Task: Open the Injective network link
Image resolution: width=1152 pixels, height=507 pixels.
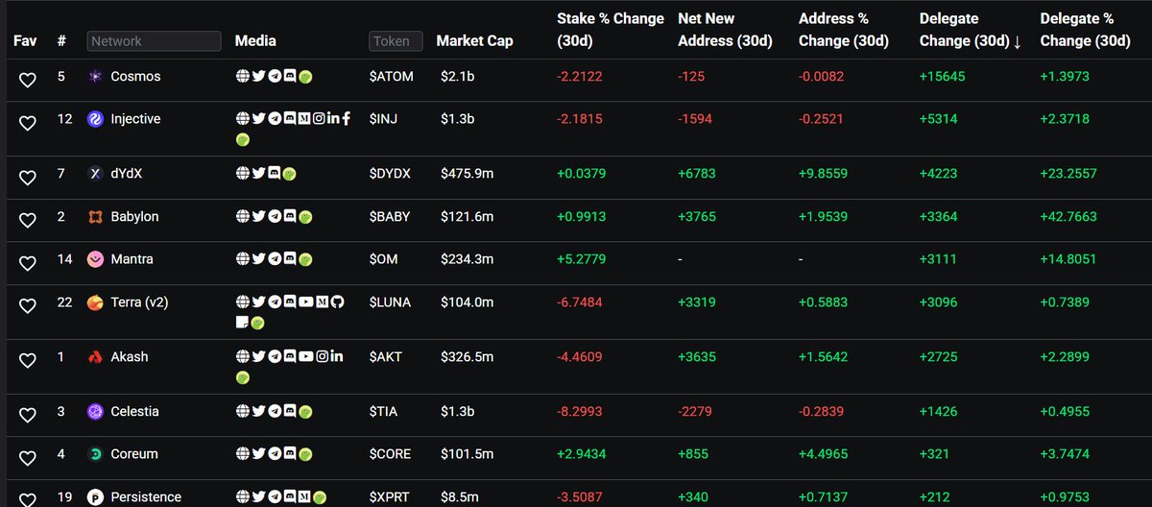Action: tap(135, 119)
